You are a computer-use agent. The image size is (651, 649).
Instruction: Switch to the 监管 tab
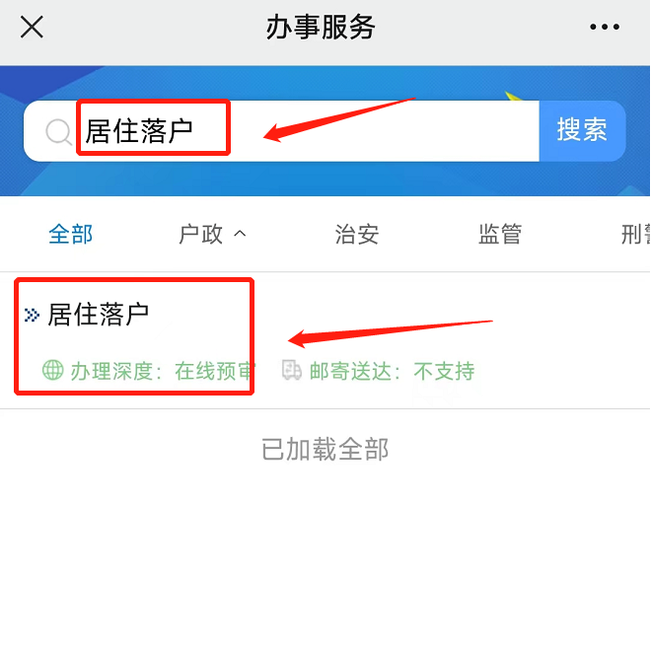pyautogui.click(x=500, y=234)
